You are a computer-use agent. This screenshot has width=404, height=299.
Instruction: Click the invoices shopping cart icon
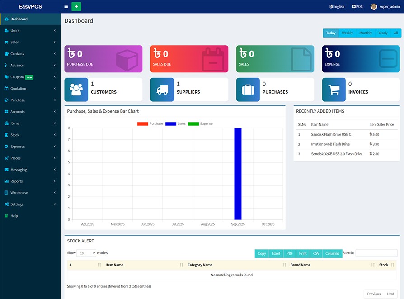334,90
